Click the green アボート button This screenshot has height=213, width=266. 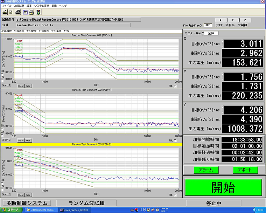tap(245, 170)
